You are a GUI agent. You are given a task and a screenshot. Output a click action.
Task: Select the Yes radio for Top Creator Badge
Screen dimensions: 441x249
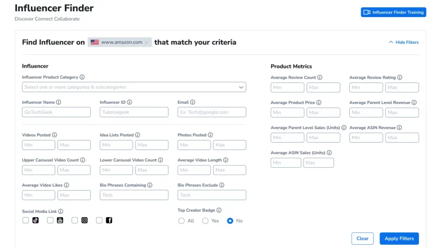coord(205,221)
